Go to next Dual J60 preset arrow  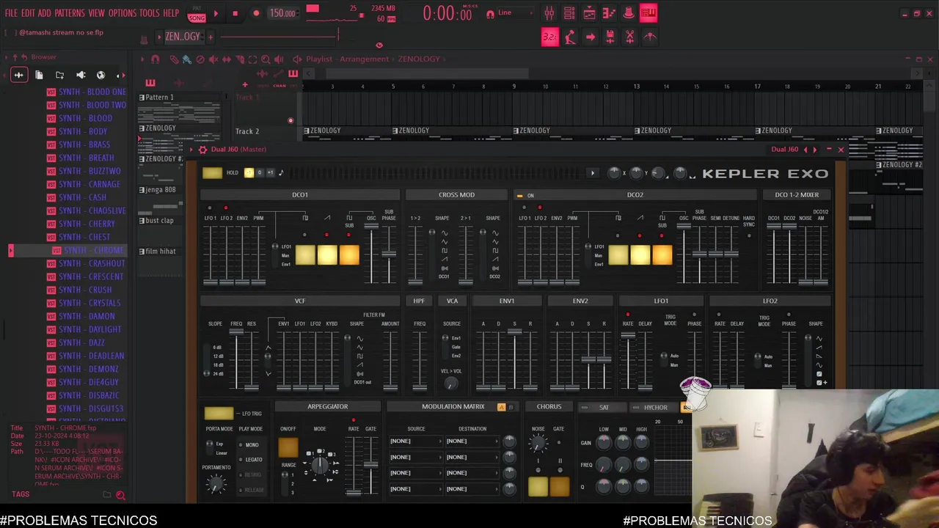(x=814, y=150)
